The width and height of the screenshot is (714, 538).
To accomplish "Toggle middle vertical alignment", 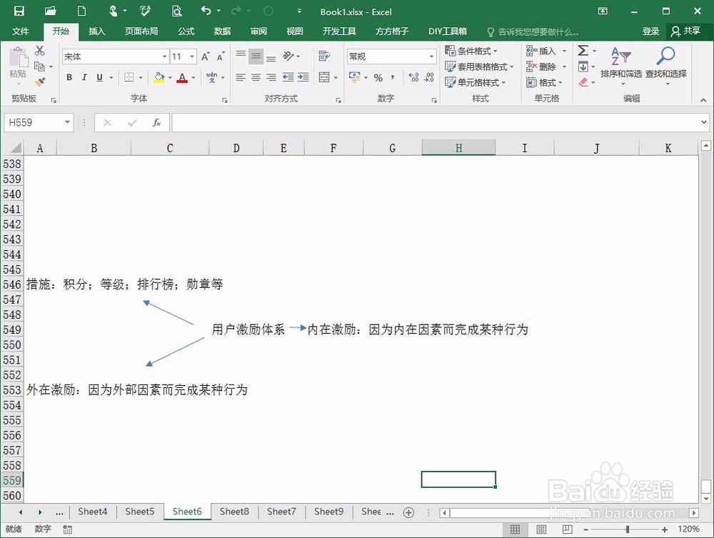I will point(256,56).
